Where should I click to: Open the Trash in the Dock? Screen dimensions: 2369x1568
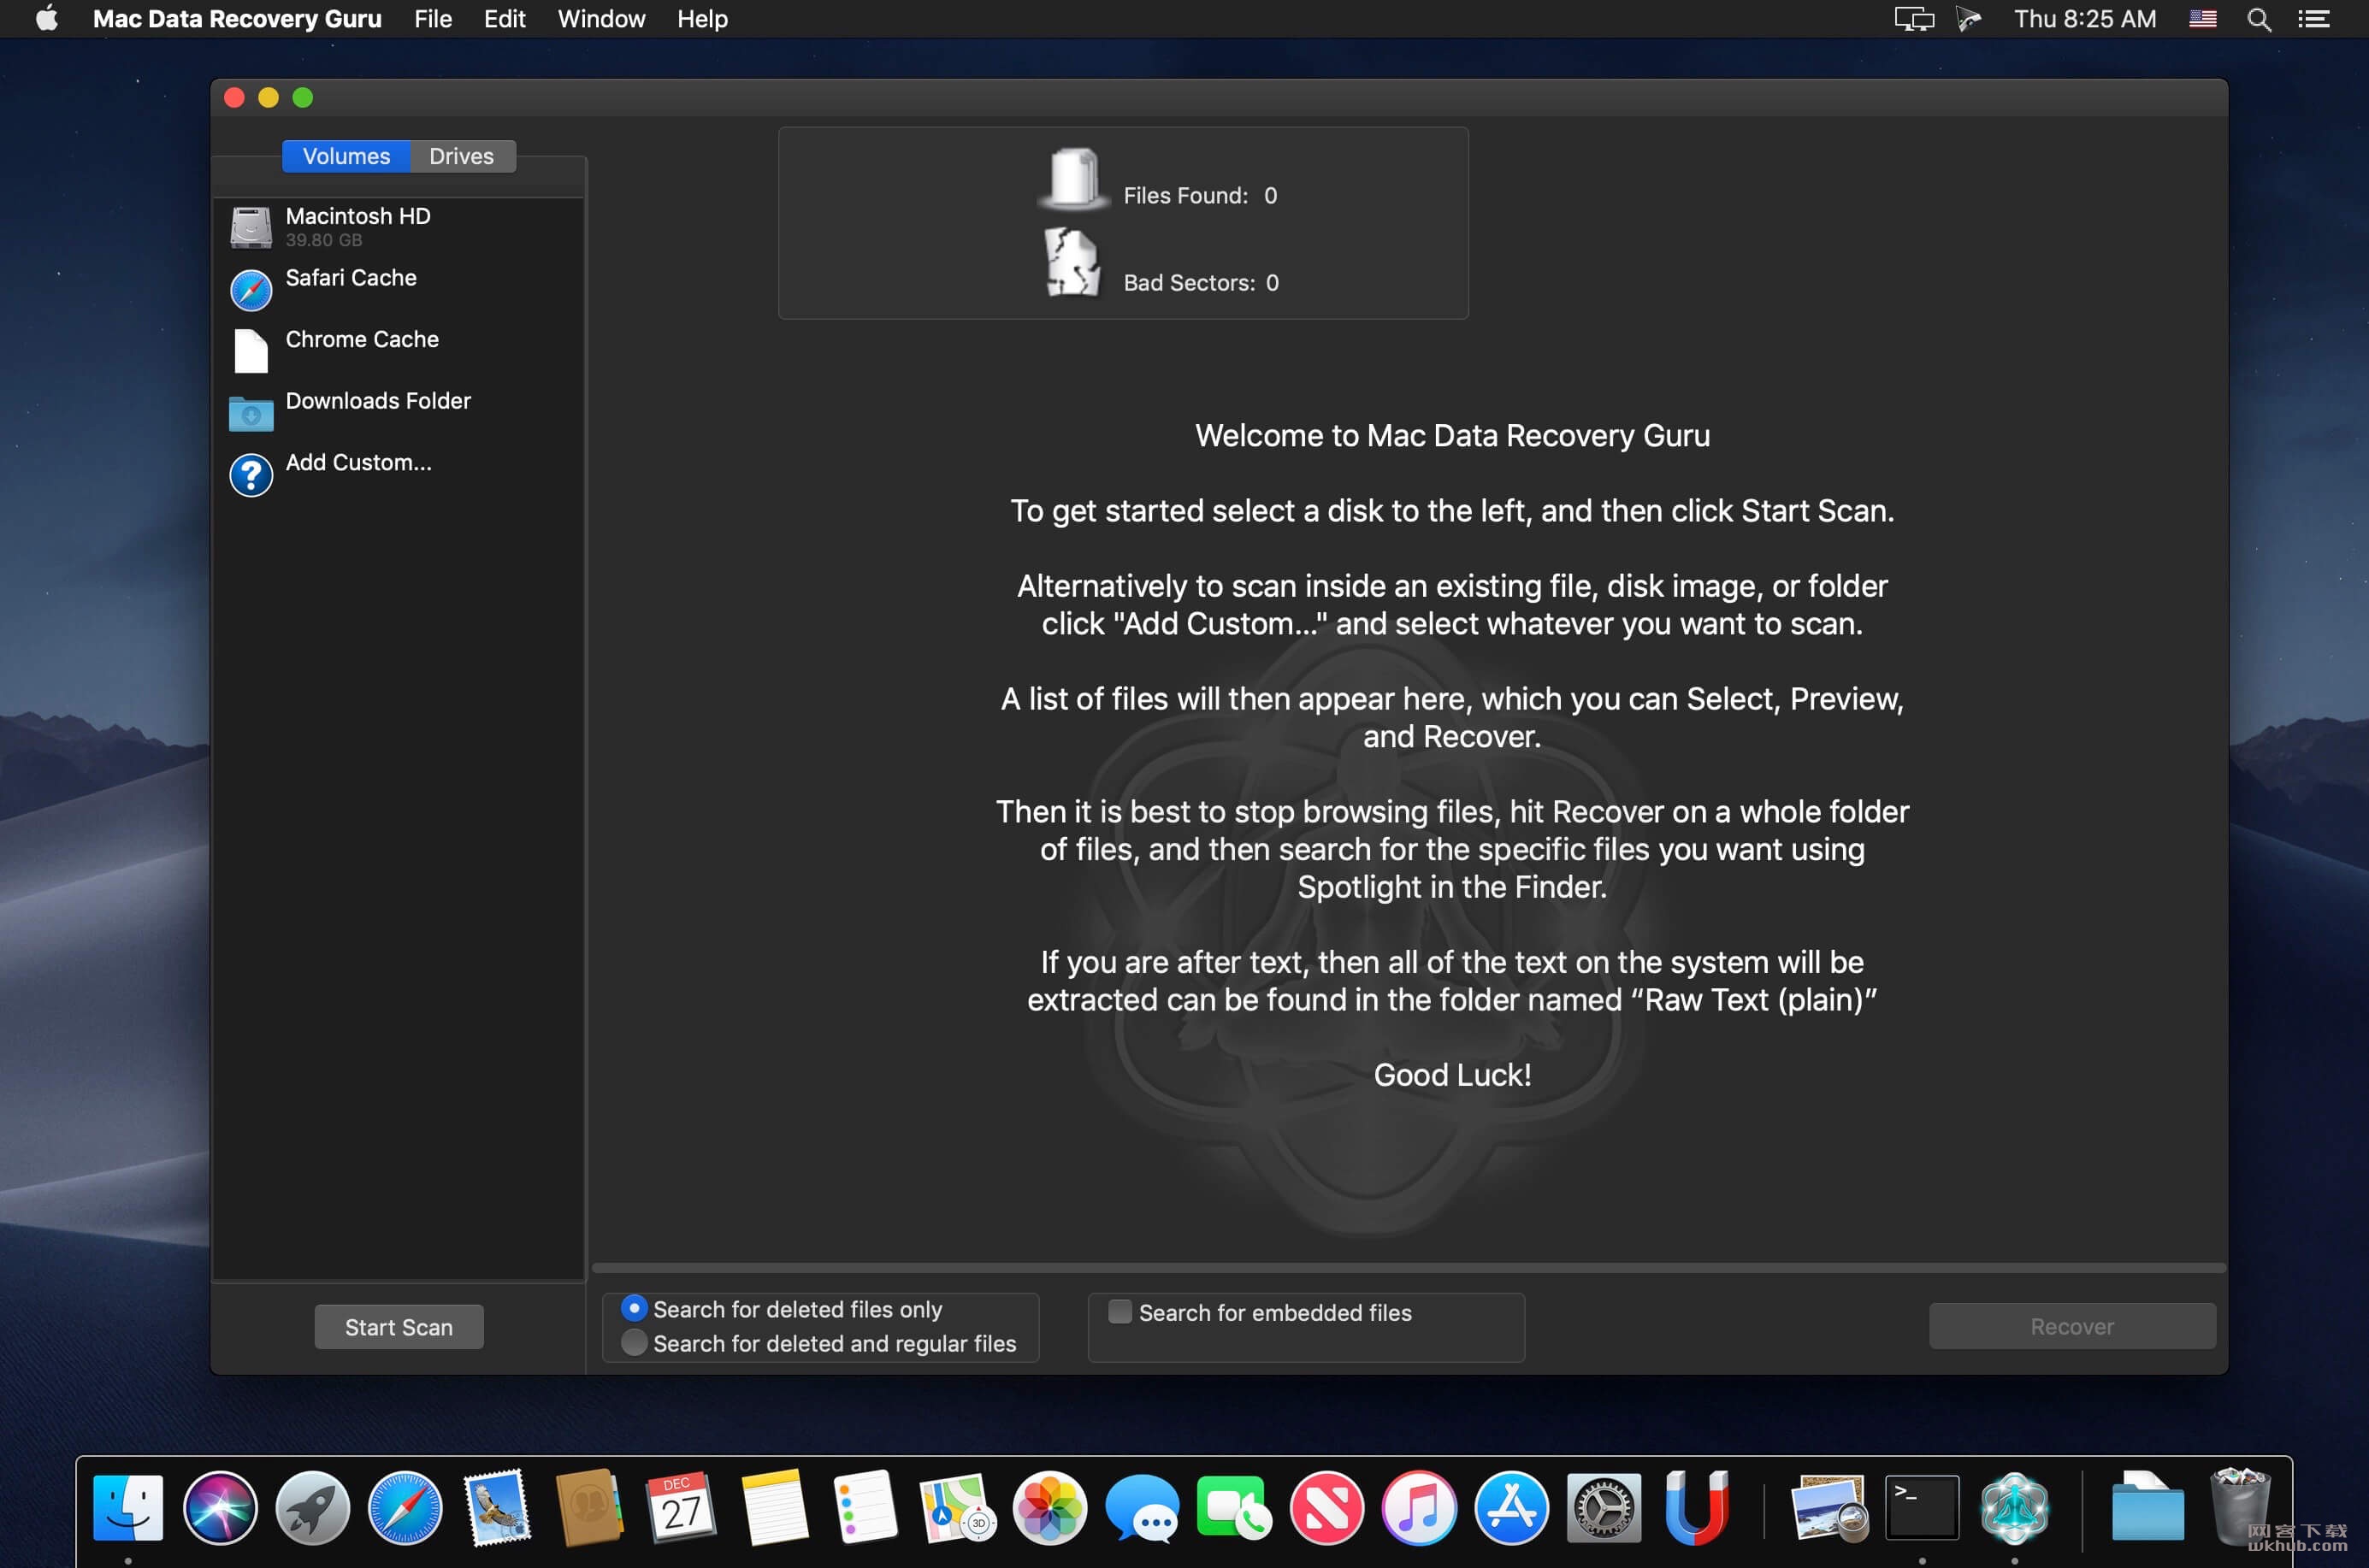tap(2240, 1508)
